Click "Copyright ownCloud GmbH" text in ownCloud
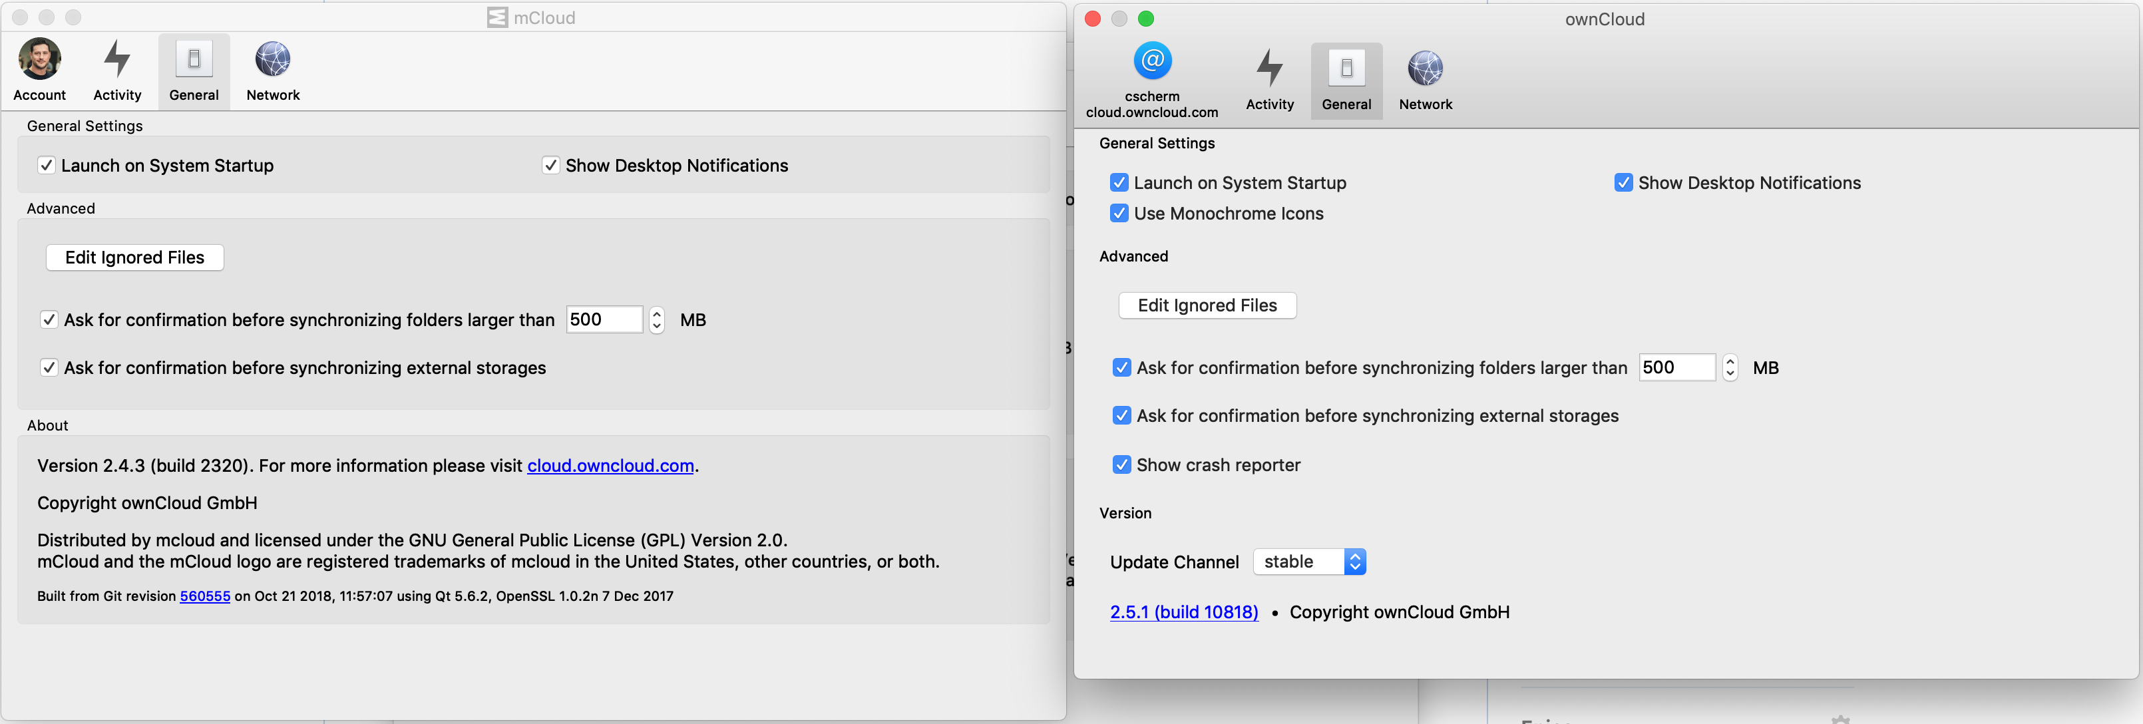This screenshot has width=2143, height=724. coord(1399,612)
